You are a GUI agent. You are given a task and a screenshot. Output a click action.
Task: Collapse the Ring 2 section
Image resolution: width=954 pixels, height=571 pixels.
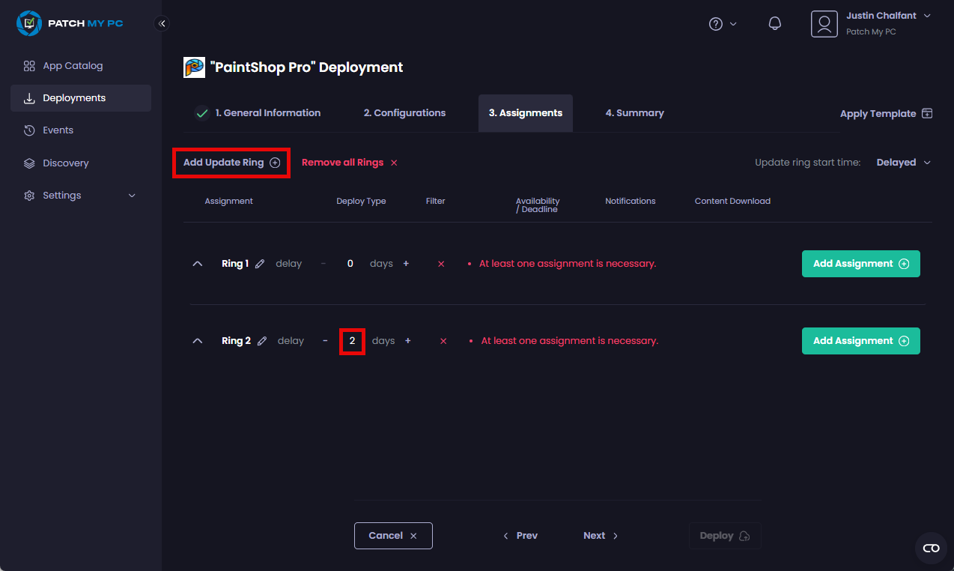click(x=198, y=341)
